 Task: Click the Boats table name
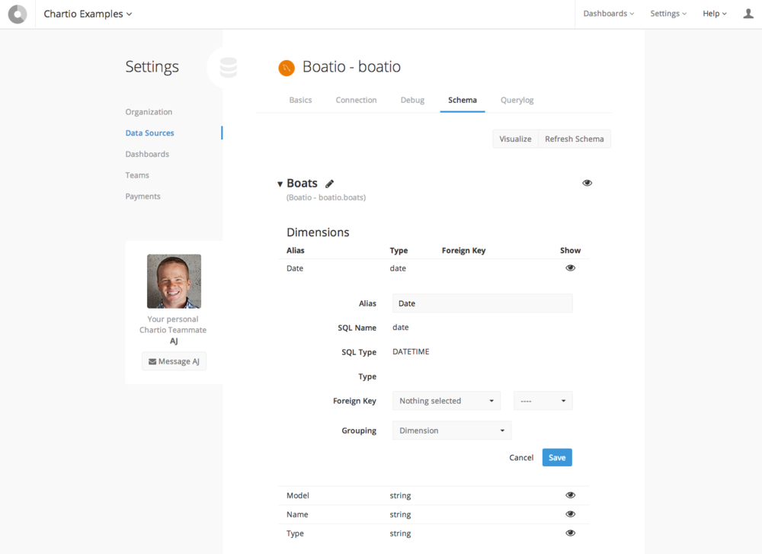click(302, 183)
